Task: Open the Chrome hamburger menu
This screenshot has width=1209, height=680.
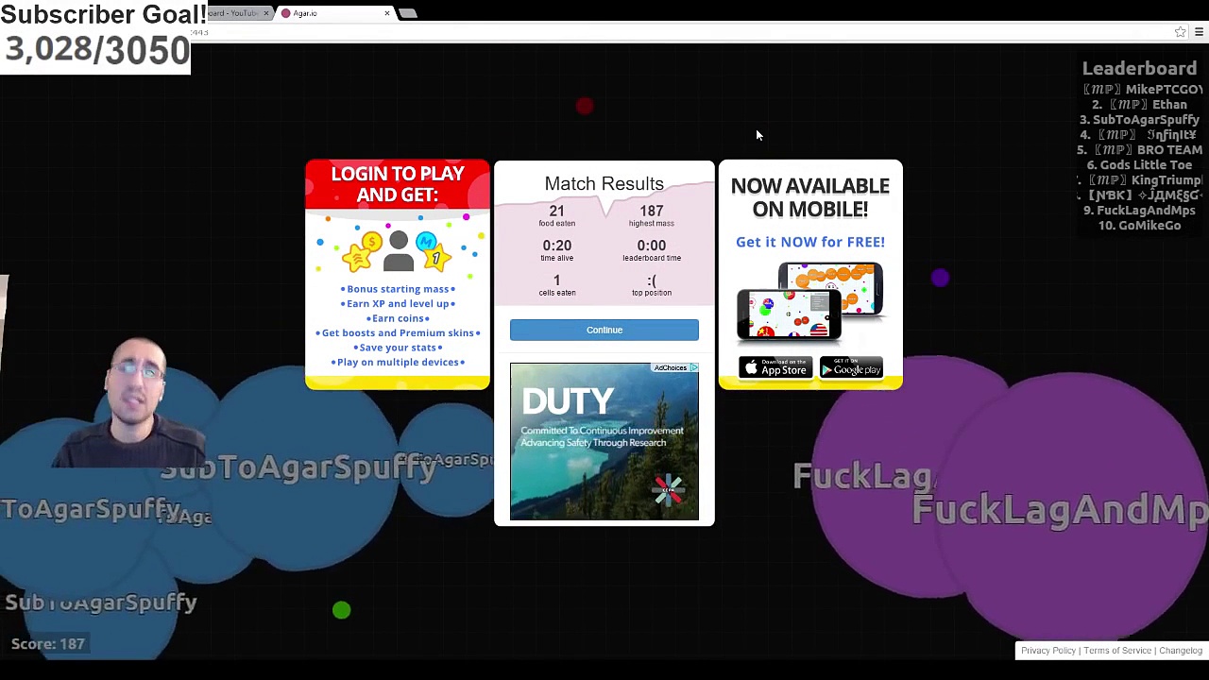Action: click(x=1199, y=32)
